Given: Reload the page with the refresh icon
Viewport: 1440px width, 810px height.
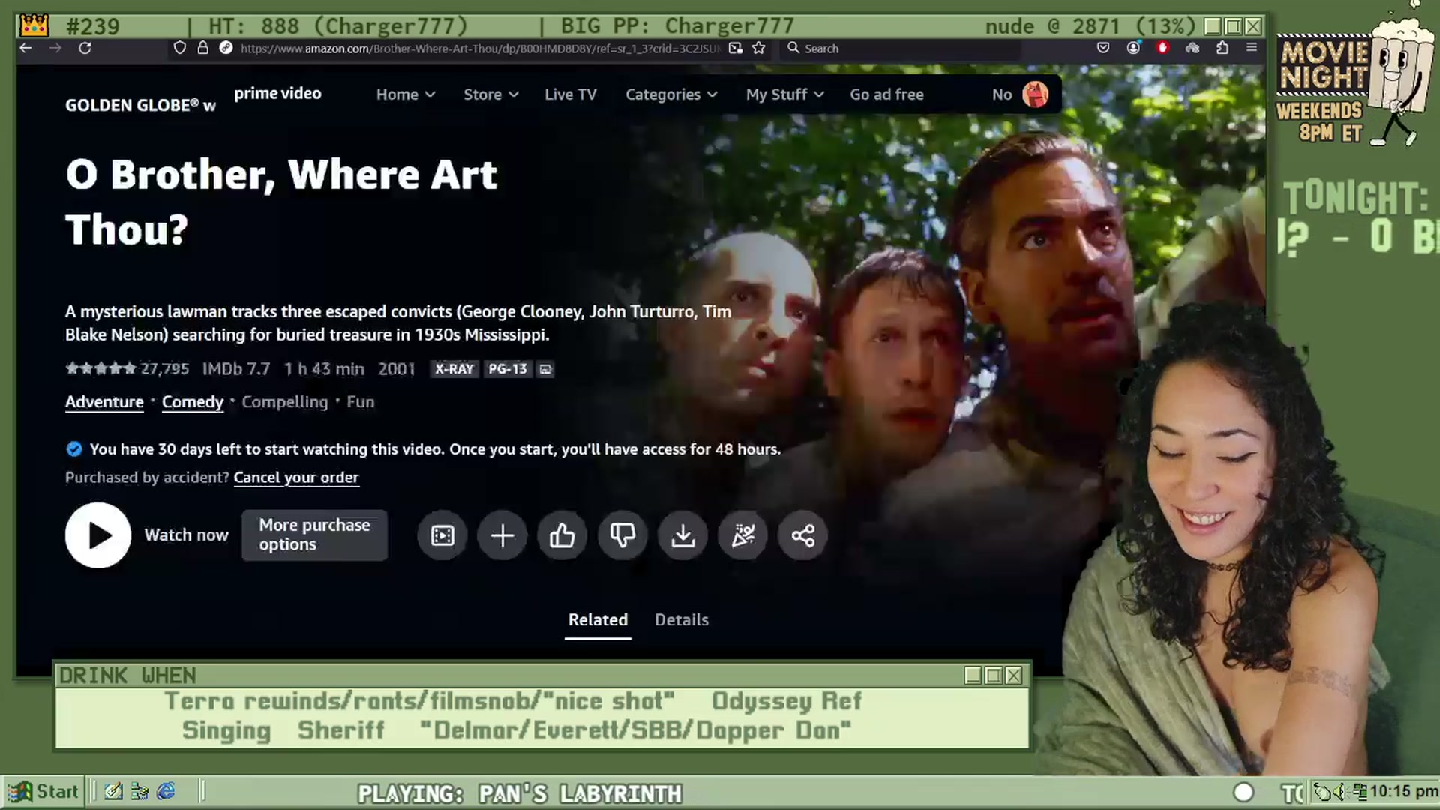Looking at the screenshot, I should pyautogui.click(x=85, y=48).
